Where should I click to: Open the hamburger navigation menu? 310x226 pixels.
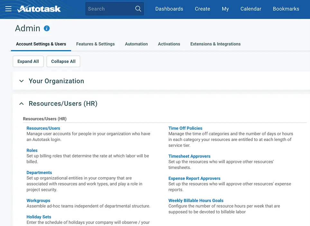tap(8, 9)
